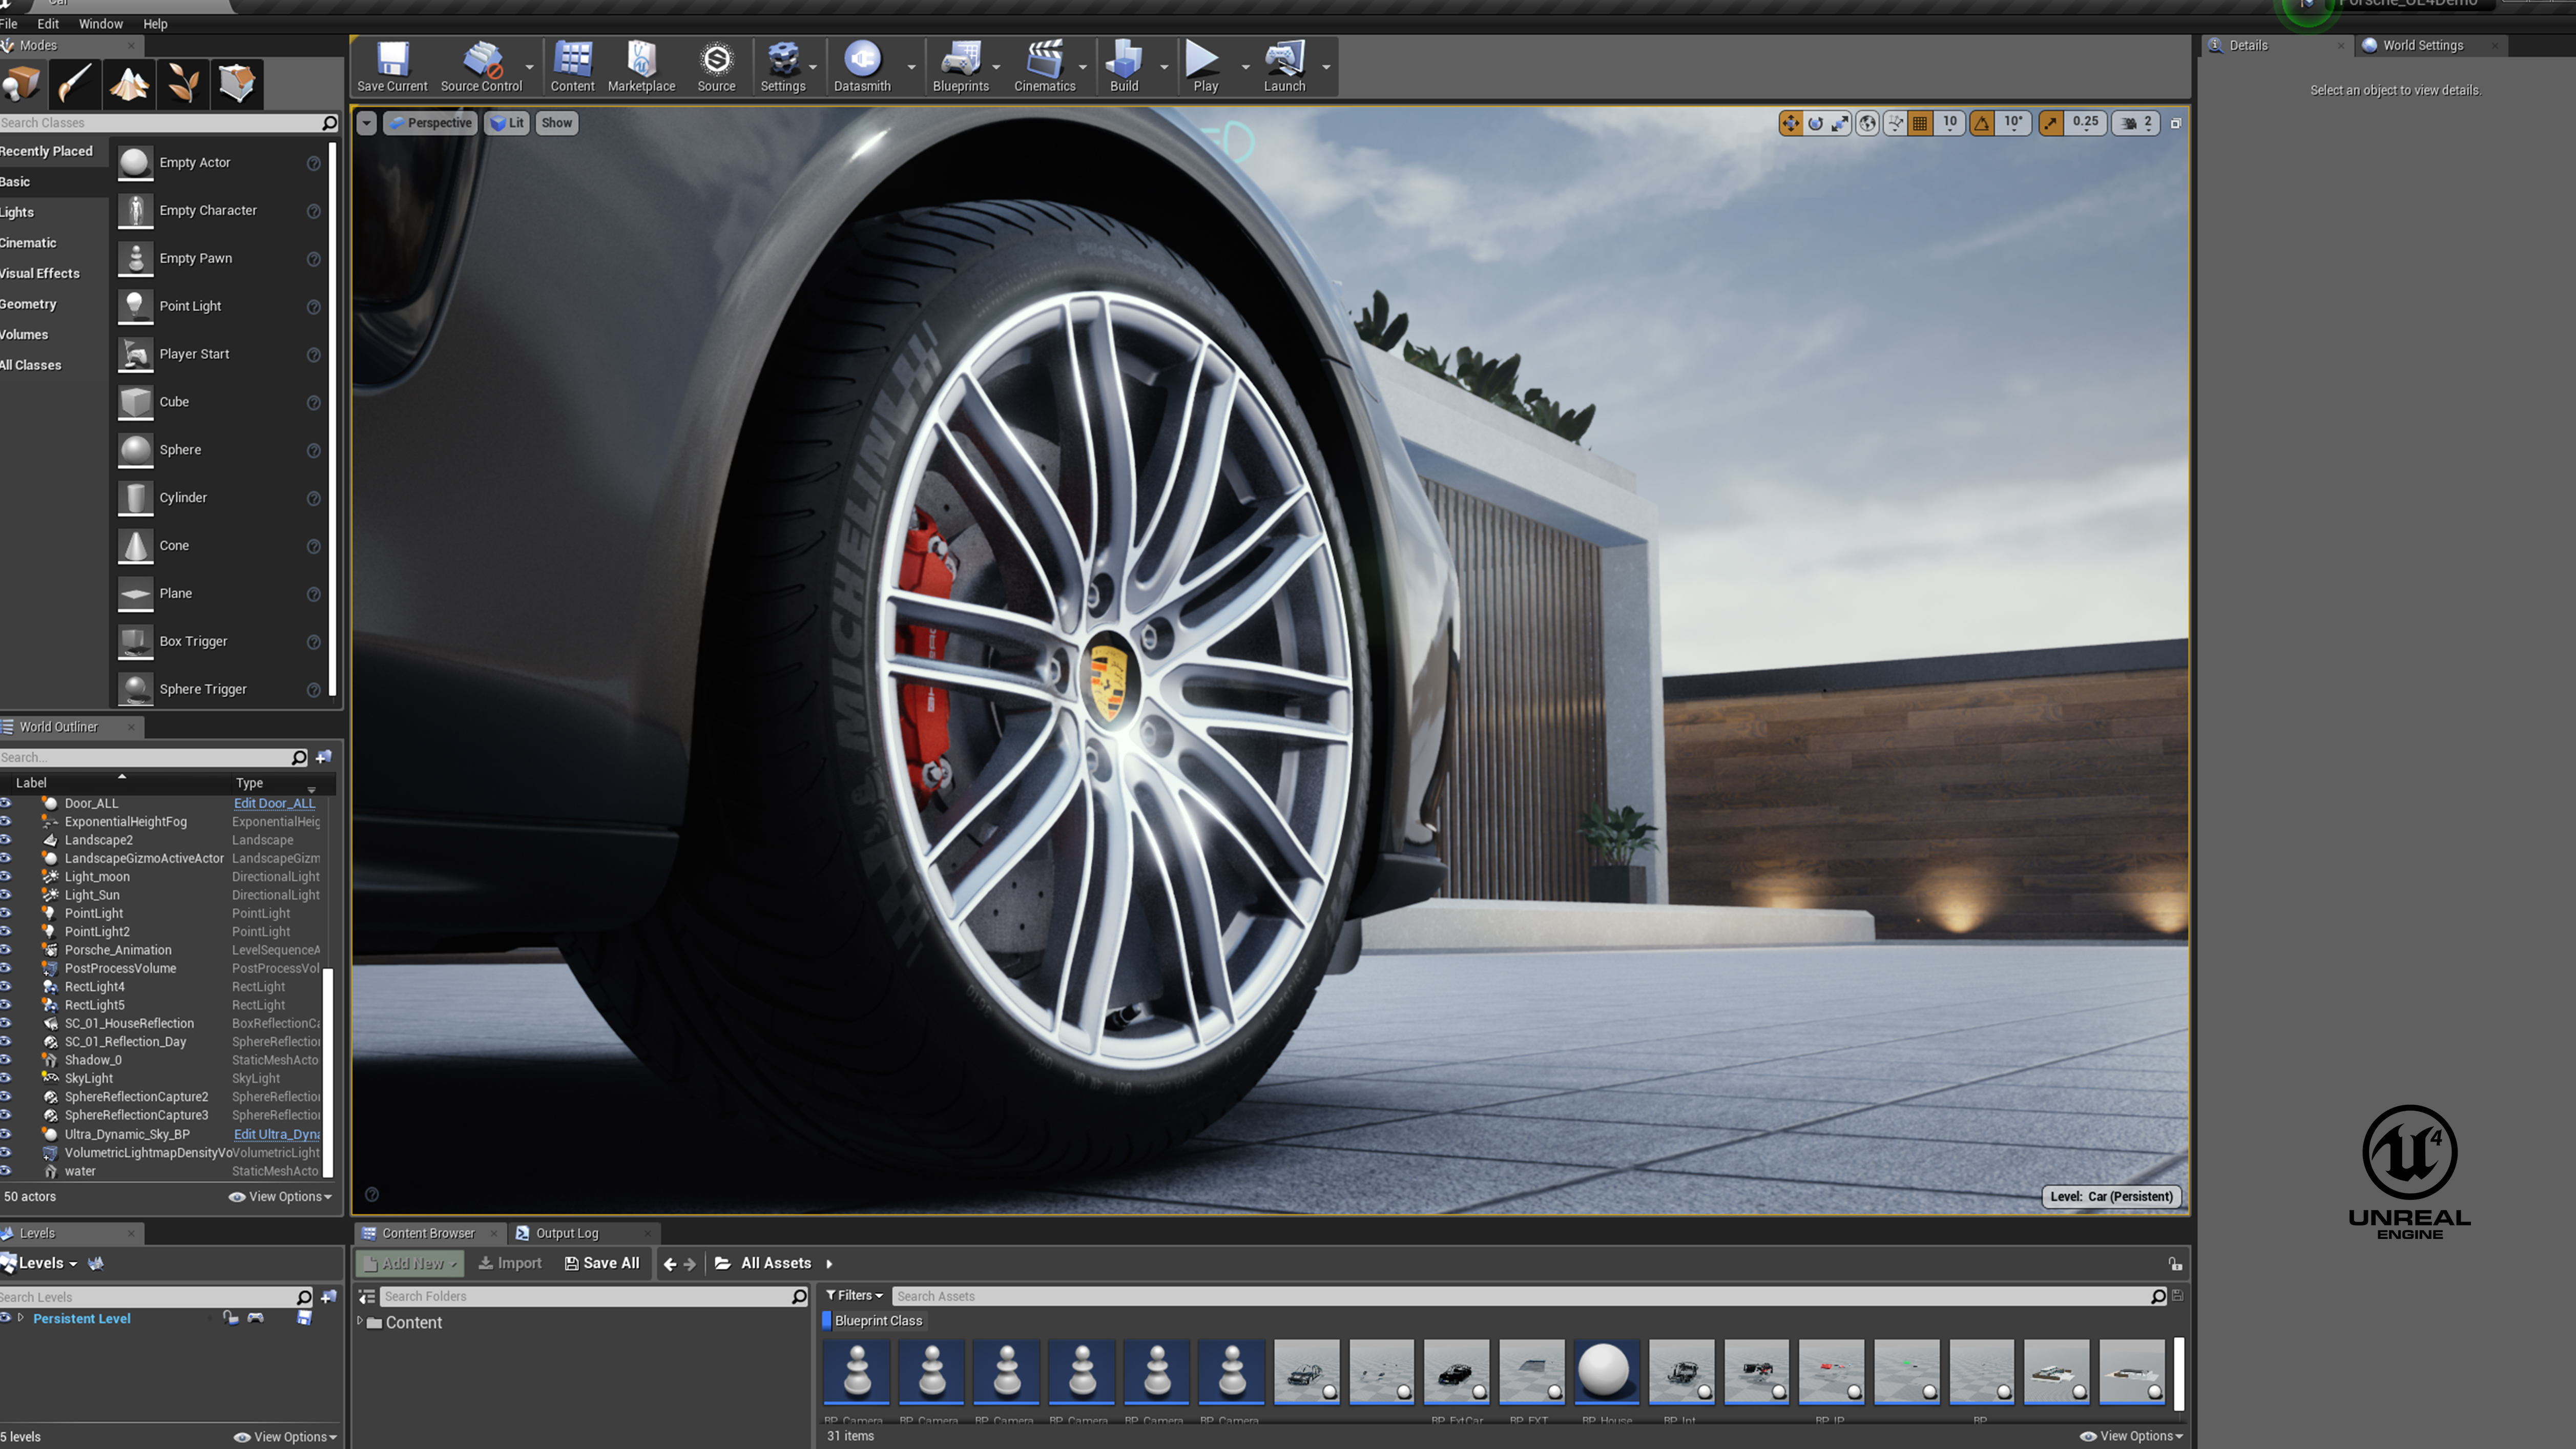
Task: Click Save All in the Content Browser
Action: (603, 1263)
